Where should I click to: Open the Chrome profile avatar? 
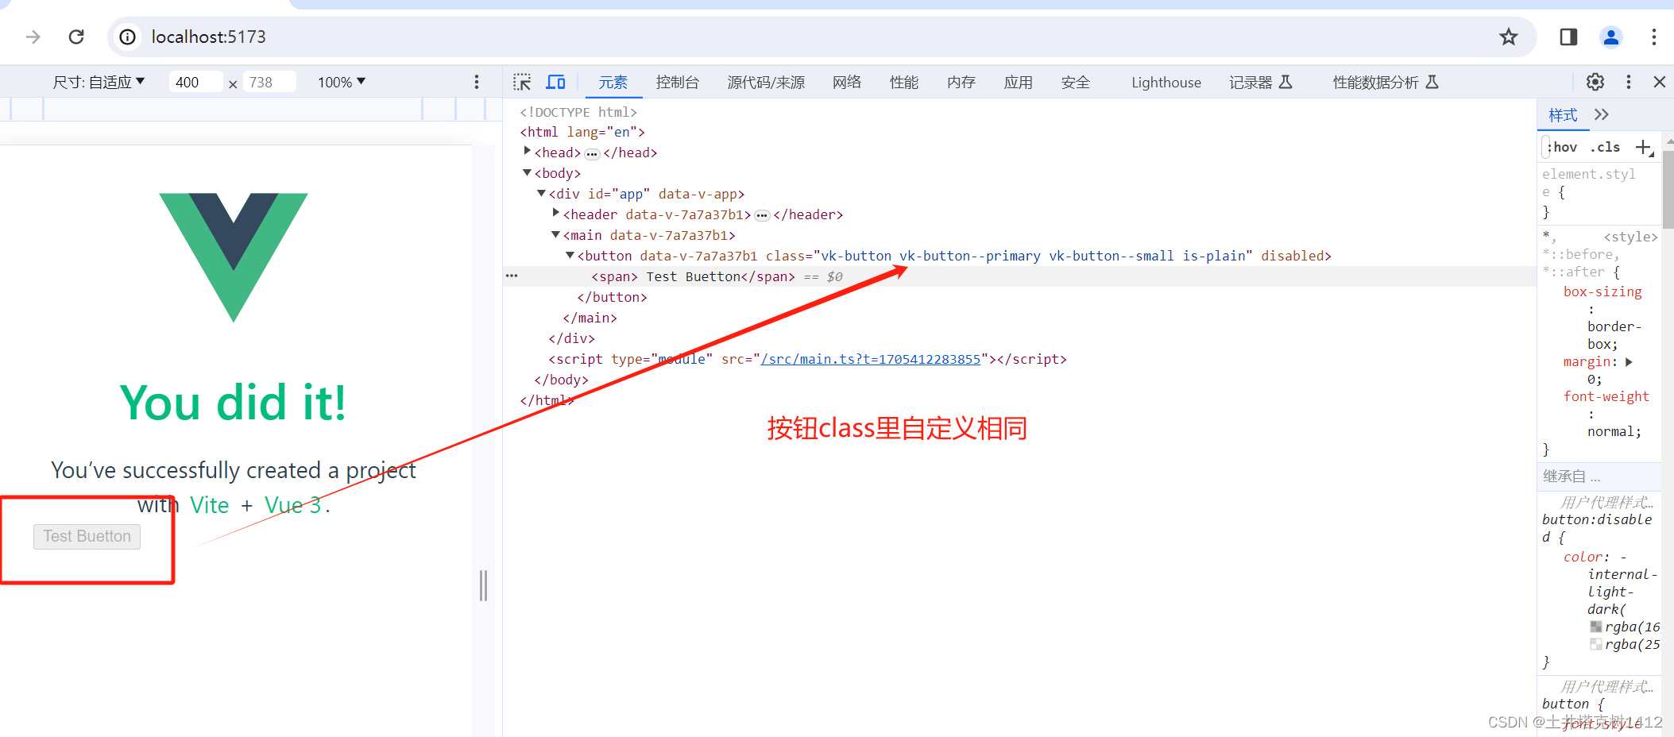pyautogui.click(x=1611, y=37)
